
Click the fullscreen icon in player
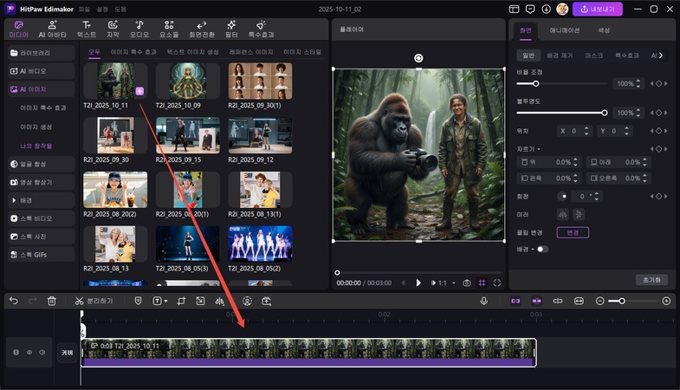497,283
